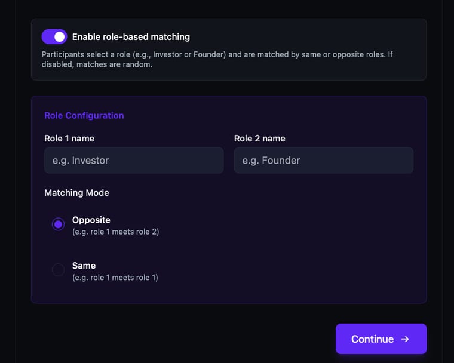Click the white knob of the toggle
The image size is (454, 363).
click(60, 37)
